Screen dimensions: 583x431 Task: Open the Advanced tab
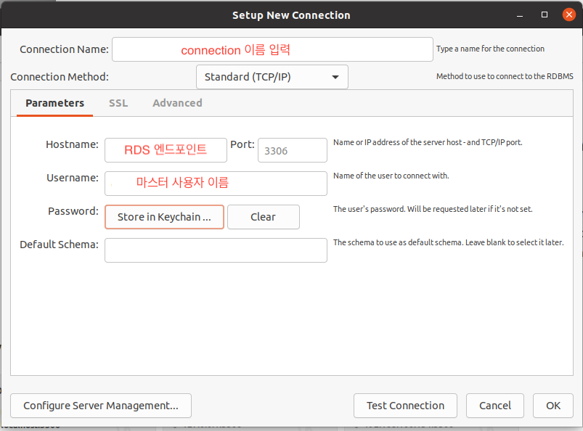point(177,103)
